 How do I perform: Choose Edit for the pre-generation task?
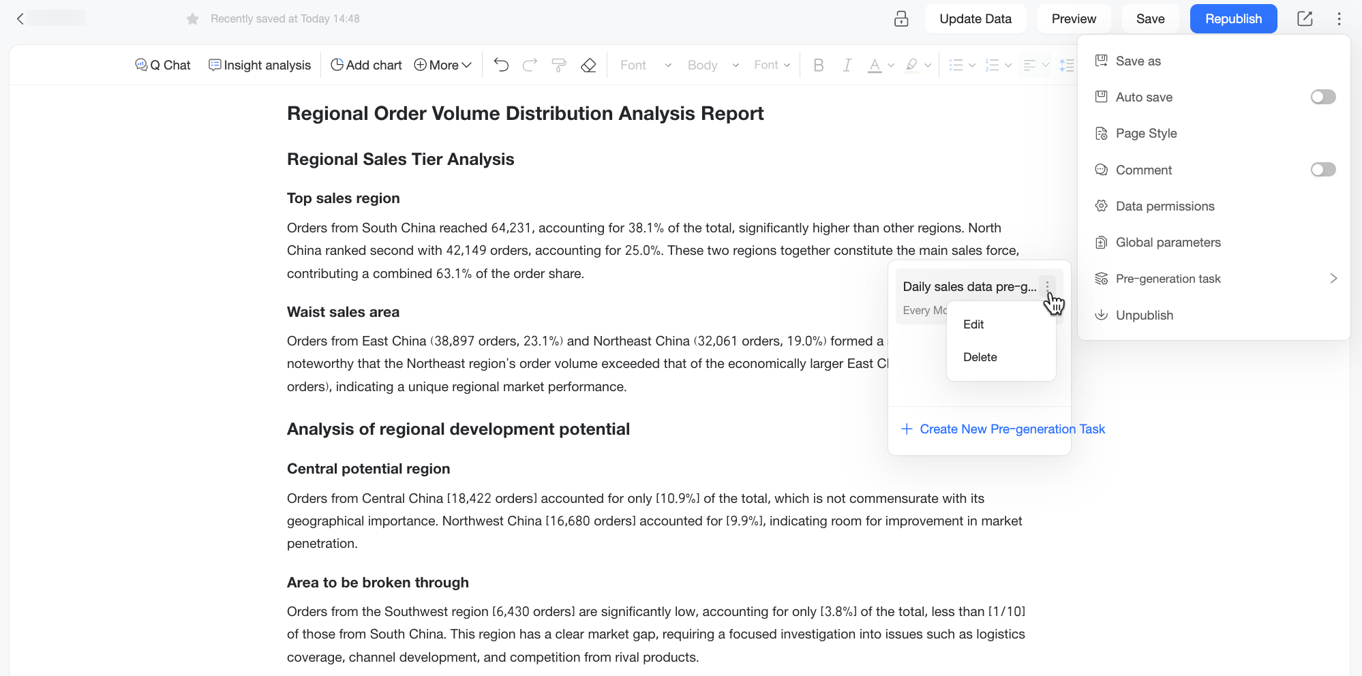point(1001,324)
